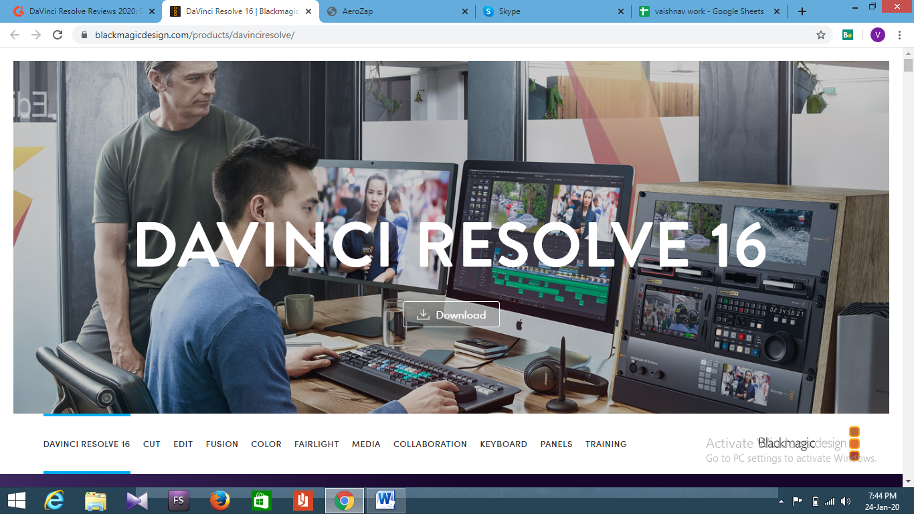
Task: Open a new tab with plus button
Action: (802, 11)
